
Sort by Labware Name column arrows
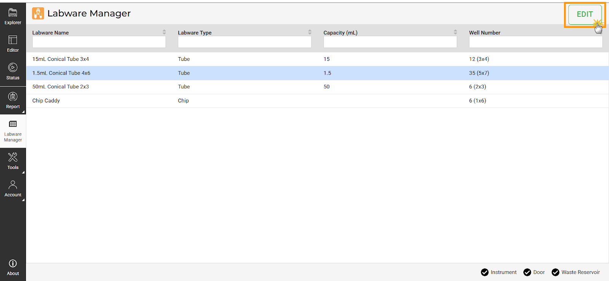pos(164,32)
